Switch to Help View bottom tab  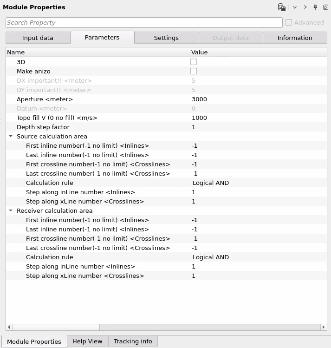point(87,341)
